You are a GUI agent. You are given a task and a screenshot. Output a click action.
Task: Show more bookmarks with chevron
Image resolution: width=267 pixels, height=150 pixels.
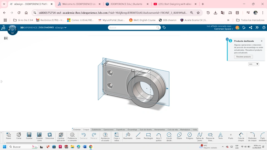pos(228,20)
